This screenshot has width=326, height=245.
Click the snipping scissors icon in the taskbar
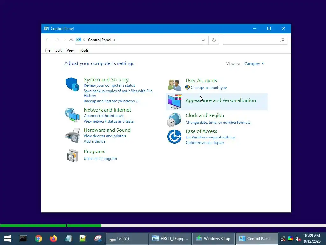[98, 239]
